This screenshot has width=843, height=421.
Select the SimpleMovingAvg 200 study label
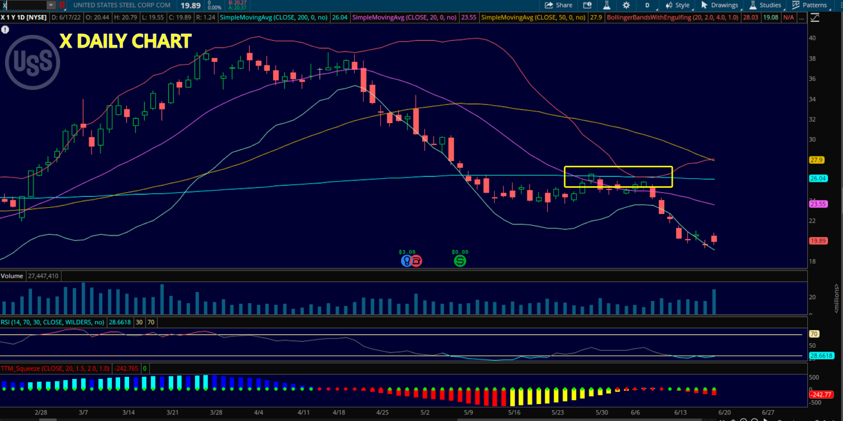tap(273, 17)
